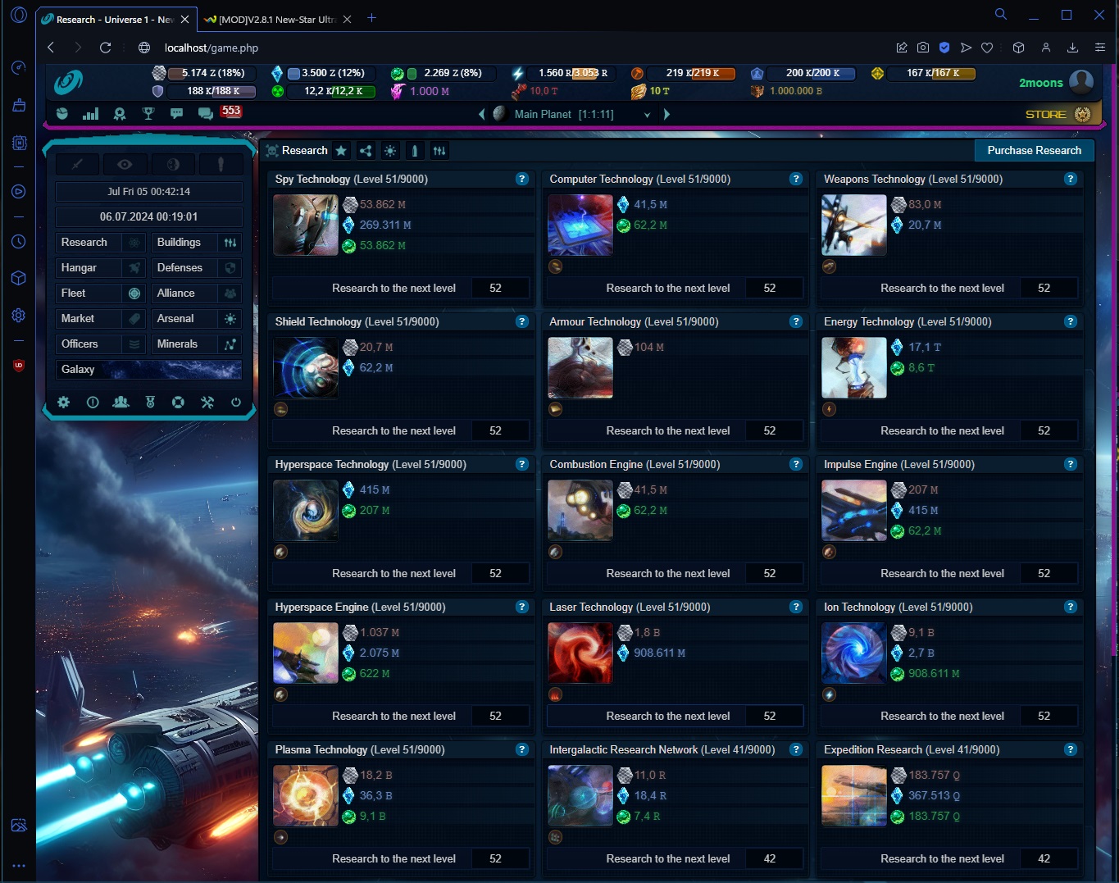Click the Purchase Research button

point(1034,150)
